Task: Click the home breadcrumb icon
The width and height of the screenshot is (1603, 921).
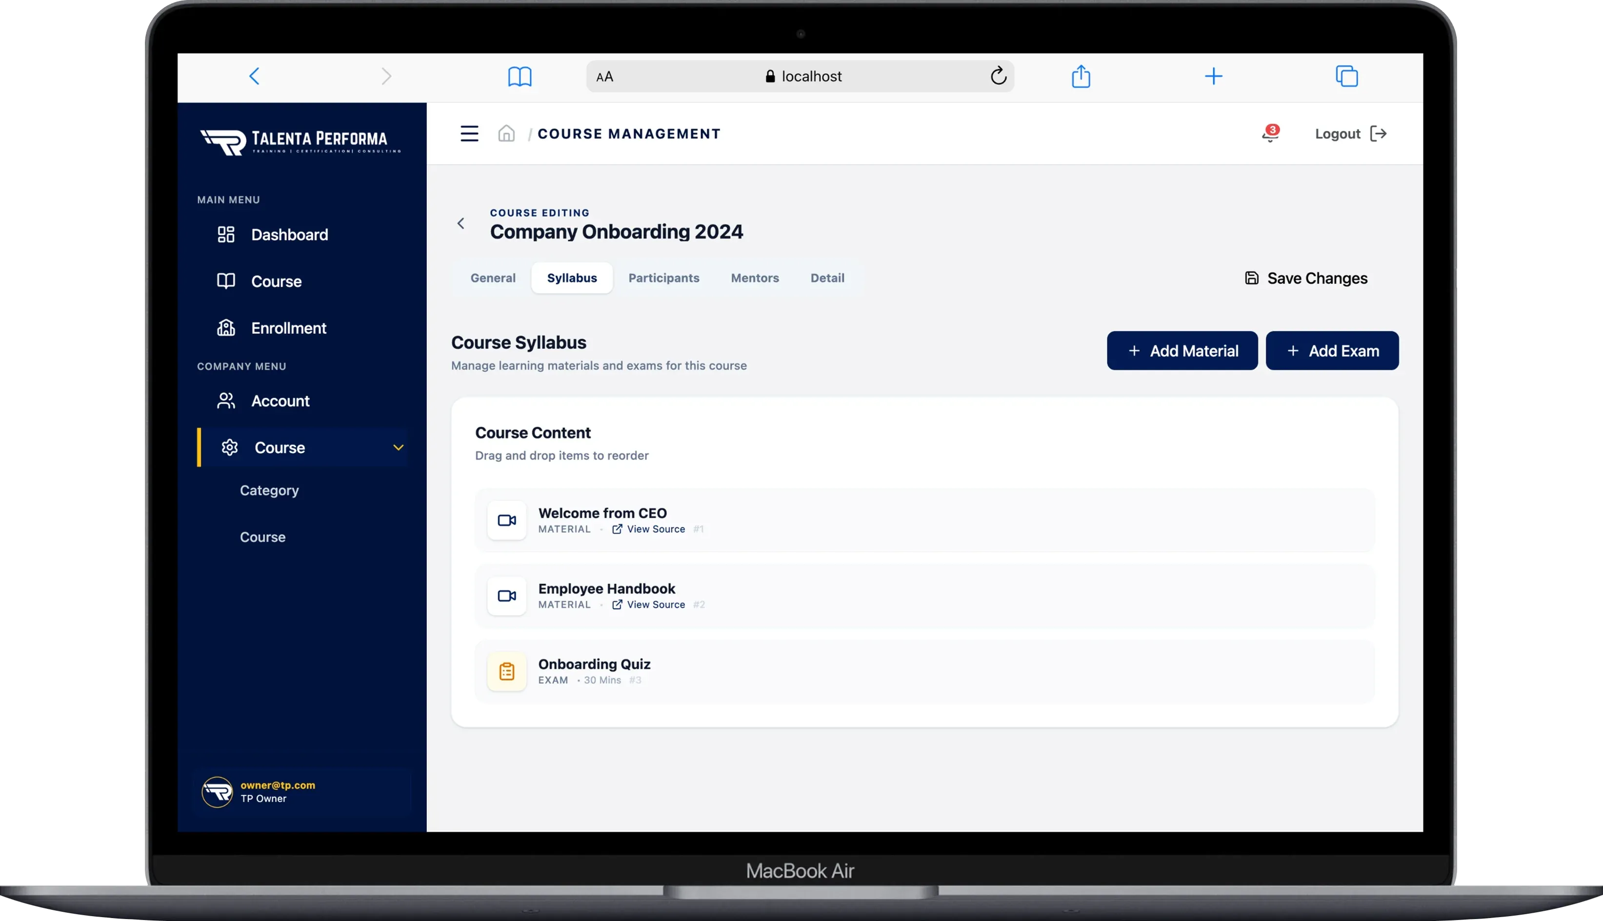Action: [x=507, y=134]
